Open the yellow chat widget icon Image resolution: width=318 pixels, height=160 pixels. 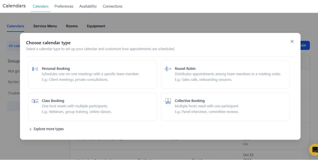point(315,150)
